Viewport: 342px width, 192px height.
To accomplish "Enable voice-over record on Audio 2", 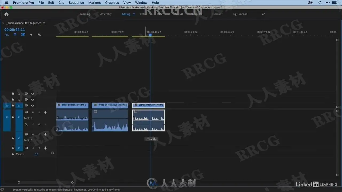I will (x=45, y=134).
